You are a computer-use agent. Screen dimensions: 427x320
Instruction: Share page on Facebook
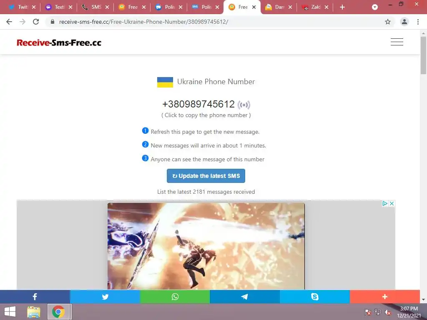[x=35, y=297]
